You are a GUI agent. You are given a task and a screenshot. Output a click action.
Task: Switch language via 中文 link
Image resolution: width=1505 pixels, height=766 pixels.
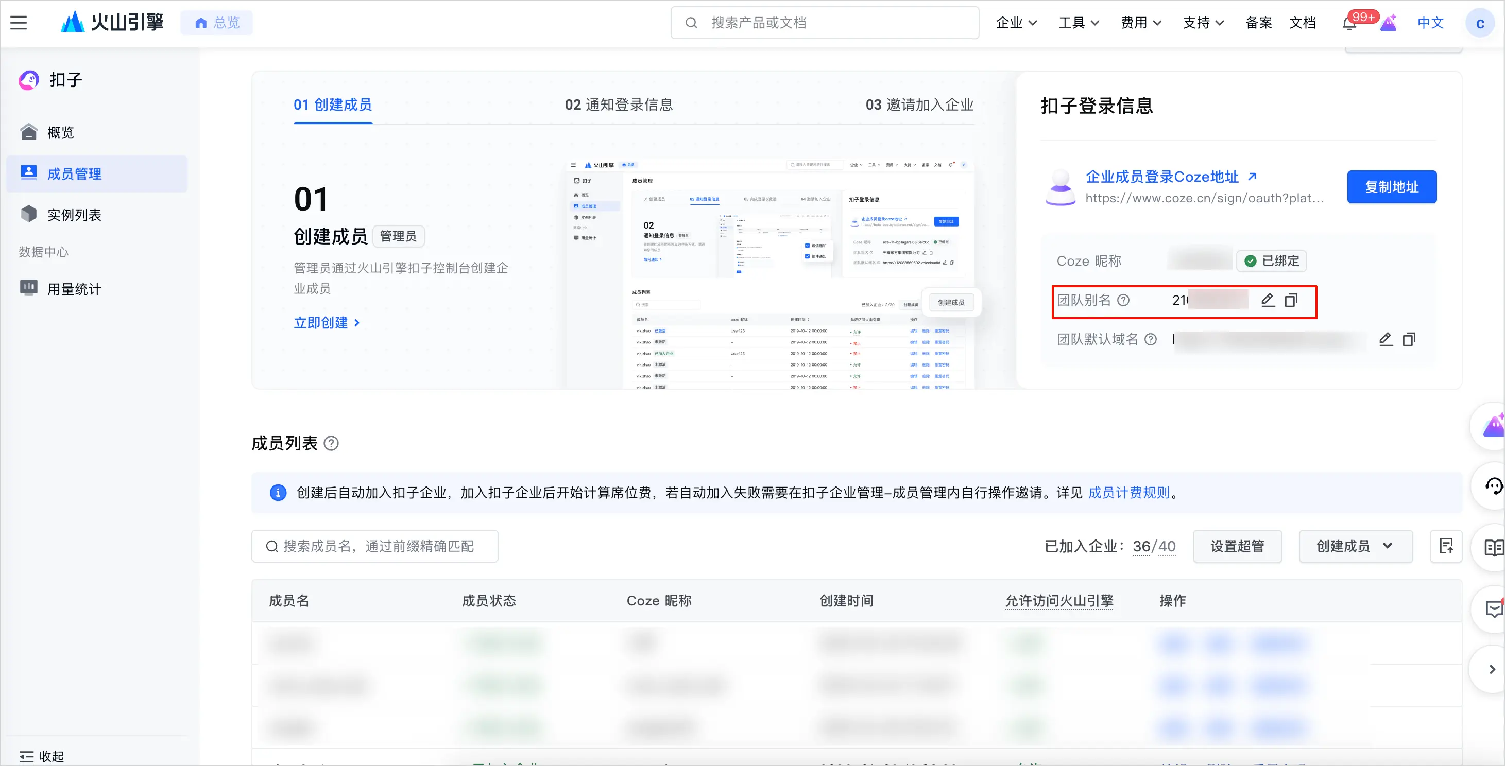tap(1430, 23)
